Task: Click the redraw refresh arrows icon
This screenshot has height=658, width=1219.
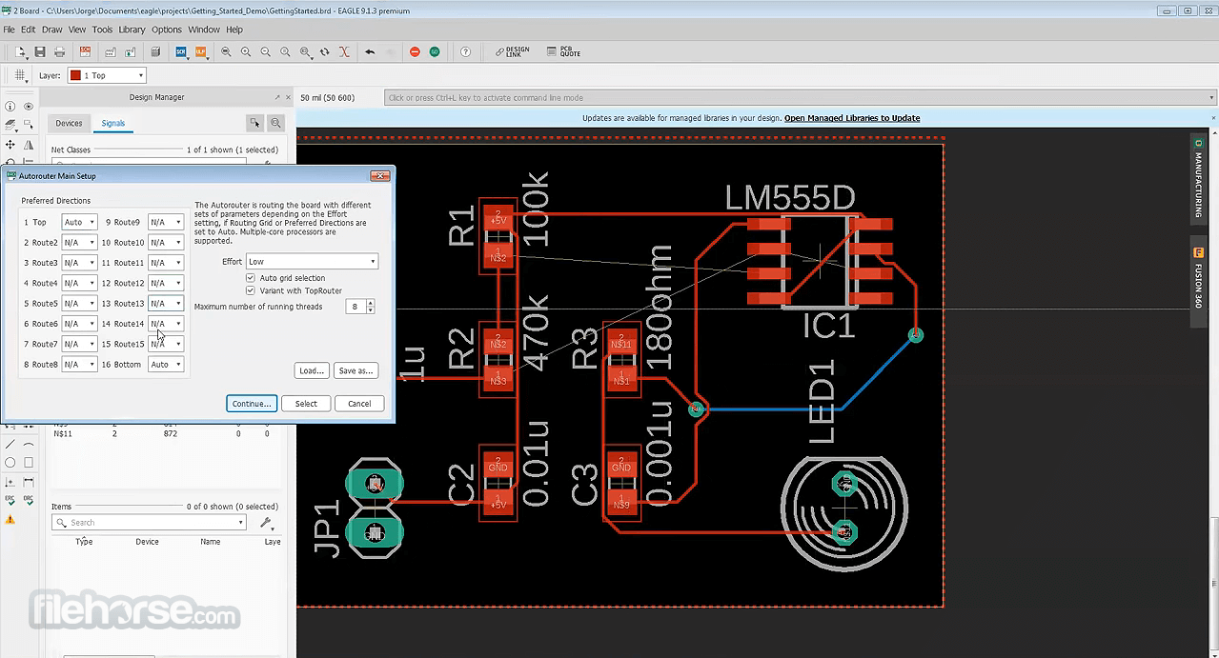Action: tap(325, 51)
